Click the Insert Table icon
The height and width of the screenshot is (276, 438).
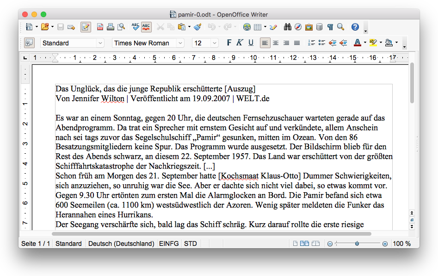pos(258,27)
